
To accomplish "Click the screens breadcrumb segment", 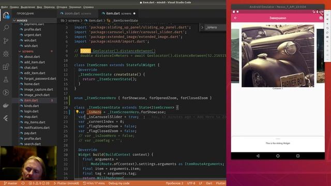I will point(73,21).
